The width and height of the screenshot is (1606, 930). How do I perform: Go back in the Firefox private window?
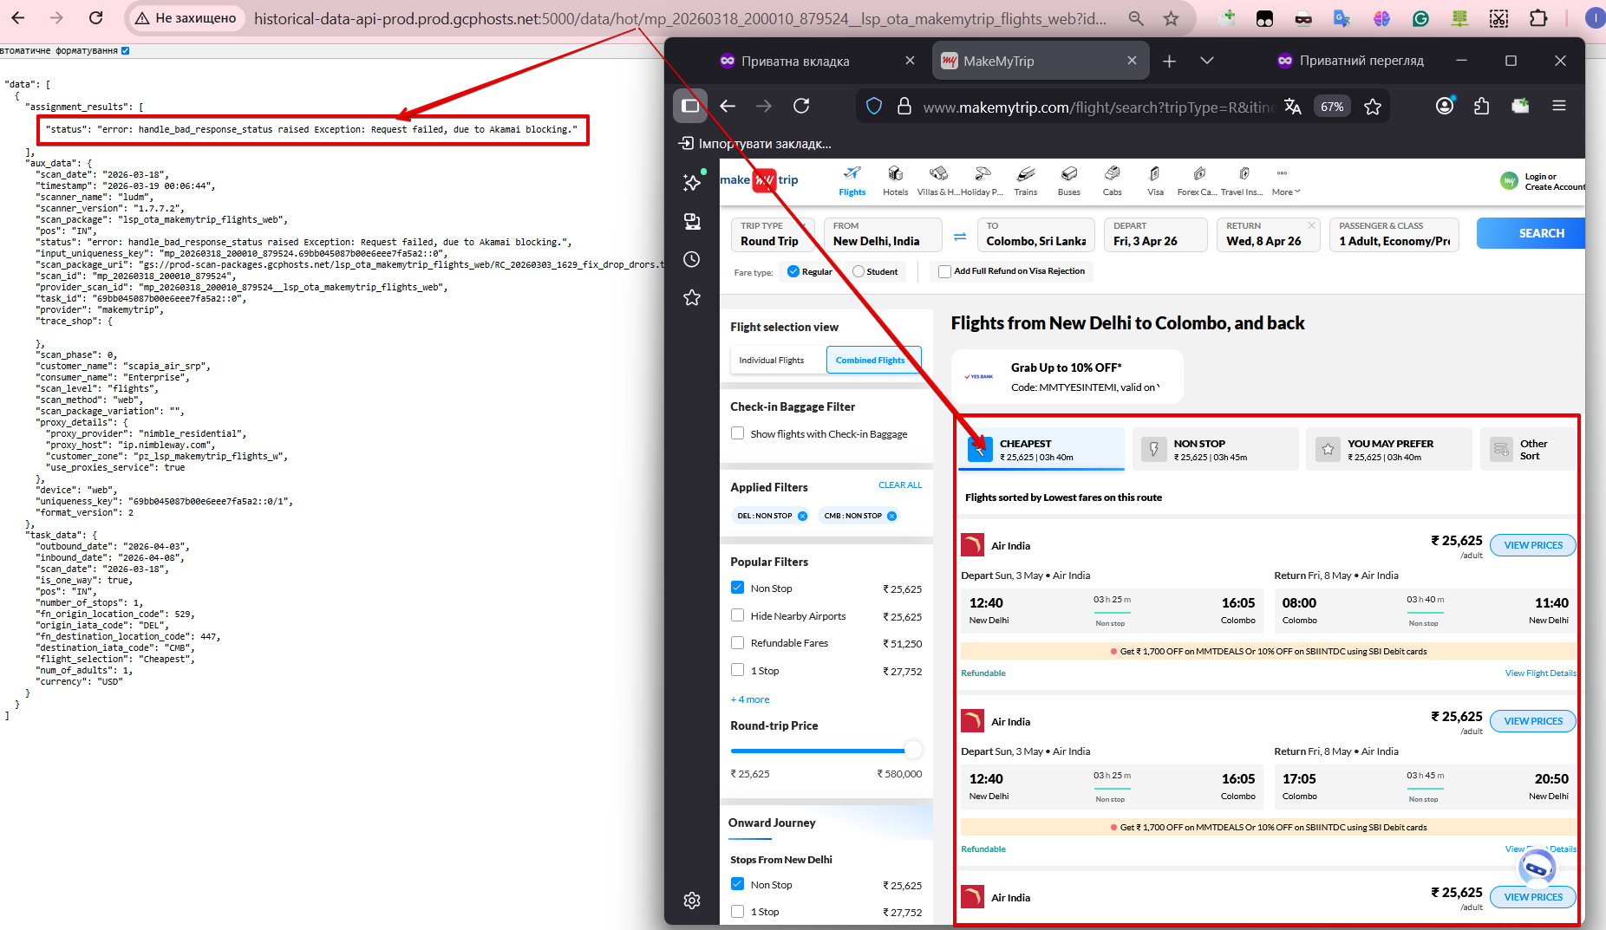click(x=728, y=106)
